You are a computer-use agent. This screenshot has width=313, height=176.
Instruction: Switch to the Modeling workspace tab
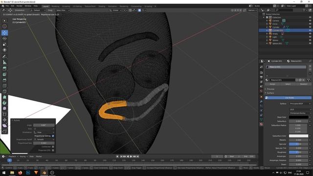55,6
